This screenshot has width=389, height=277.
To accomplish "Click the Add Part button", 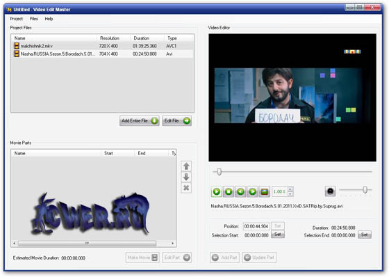I will [225, 258].
